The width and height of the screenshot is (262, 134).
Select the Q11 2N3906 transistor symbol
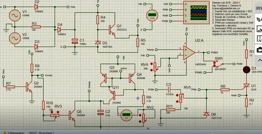pos(113,95)
